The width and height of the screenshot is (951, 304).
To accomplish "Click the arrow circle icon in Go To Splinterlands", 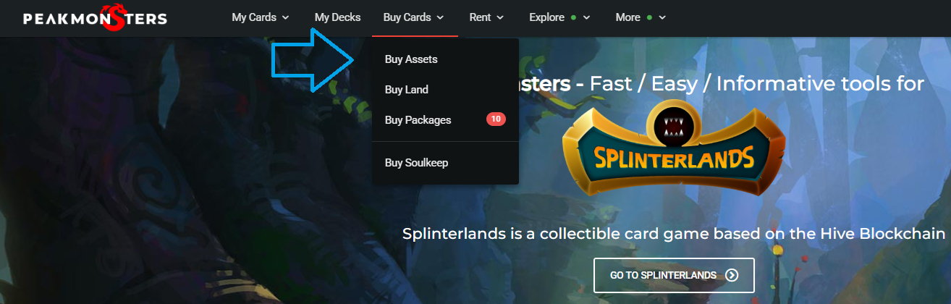I will pyautogui.click(x=732, y=275).
